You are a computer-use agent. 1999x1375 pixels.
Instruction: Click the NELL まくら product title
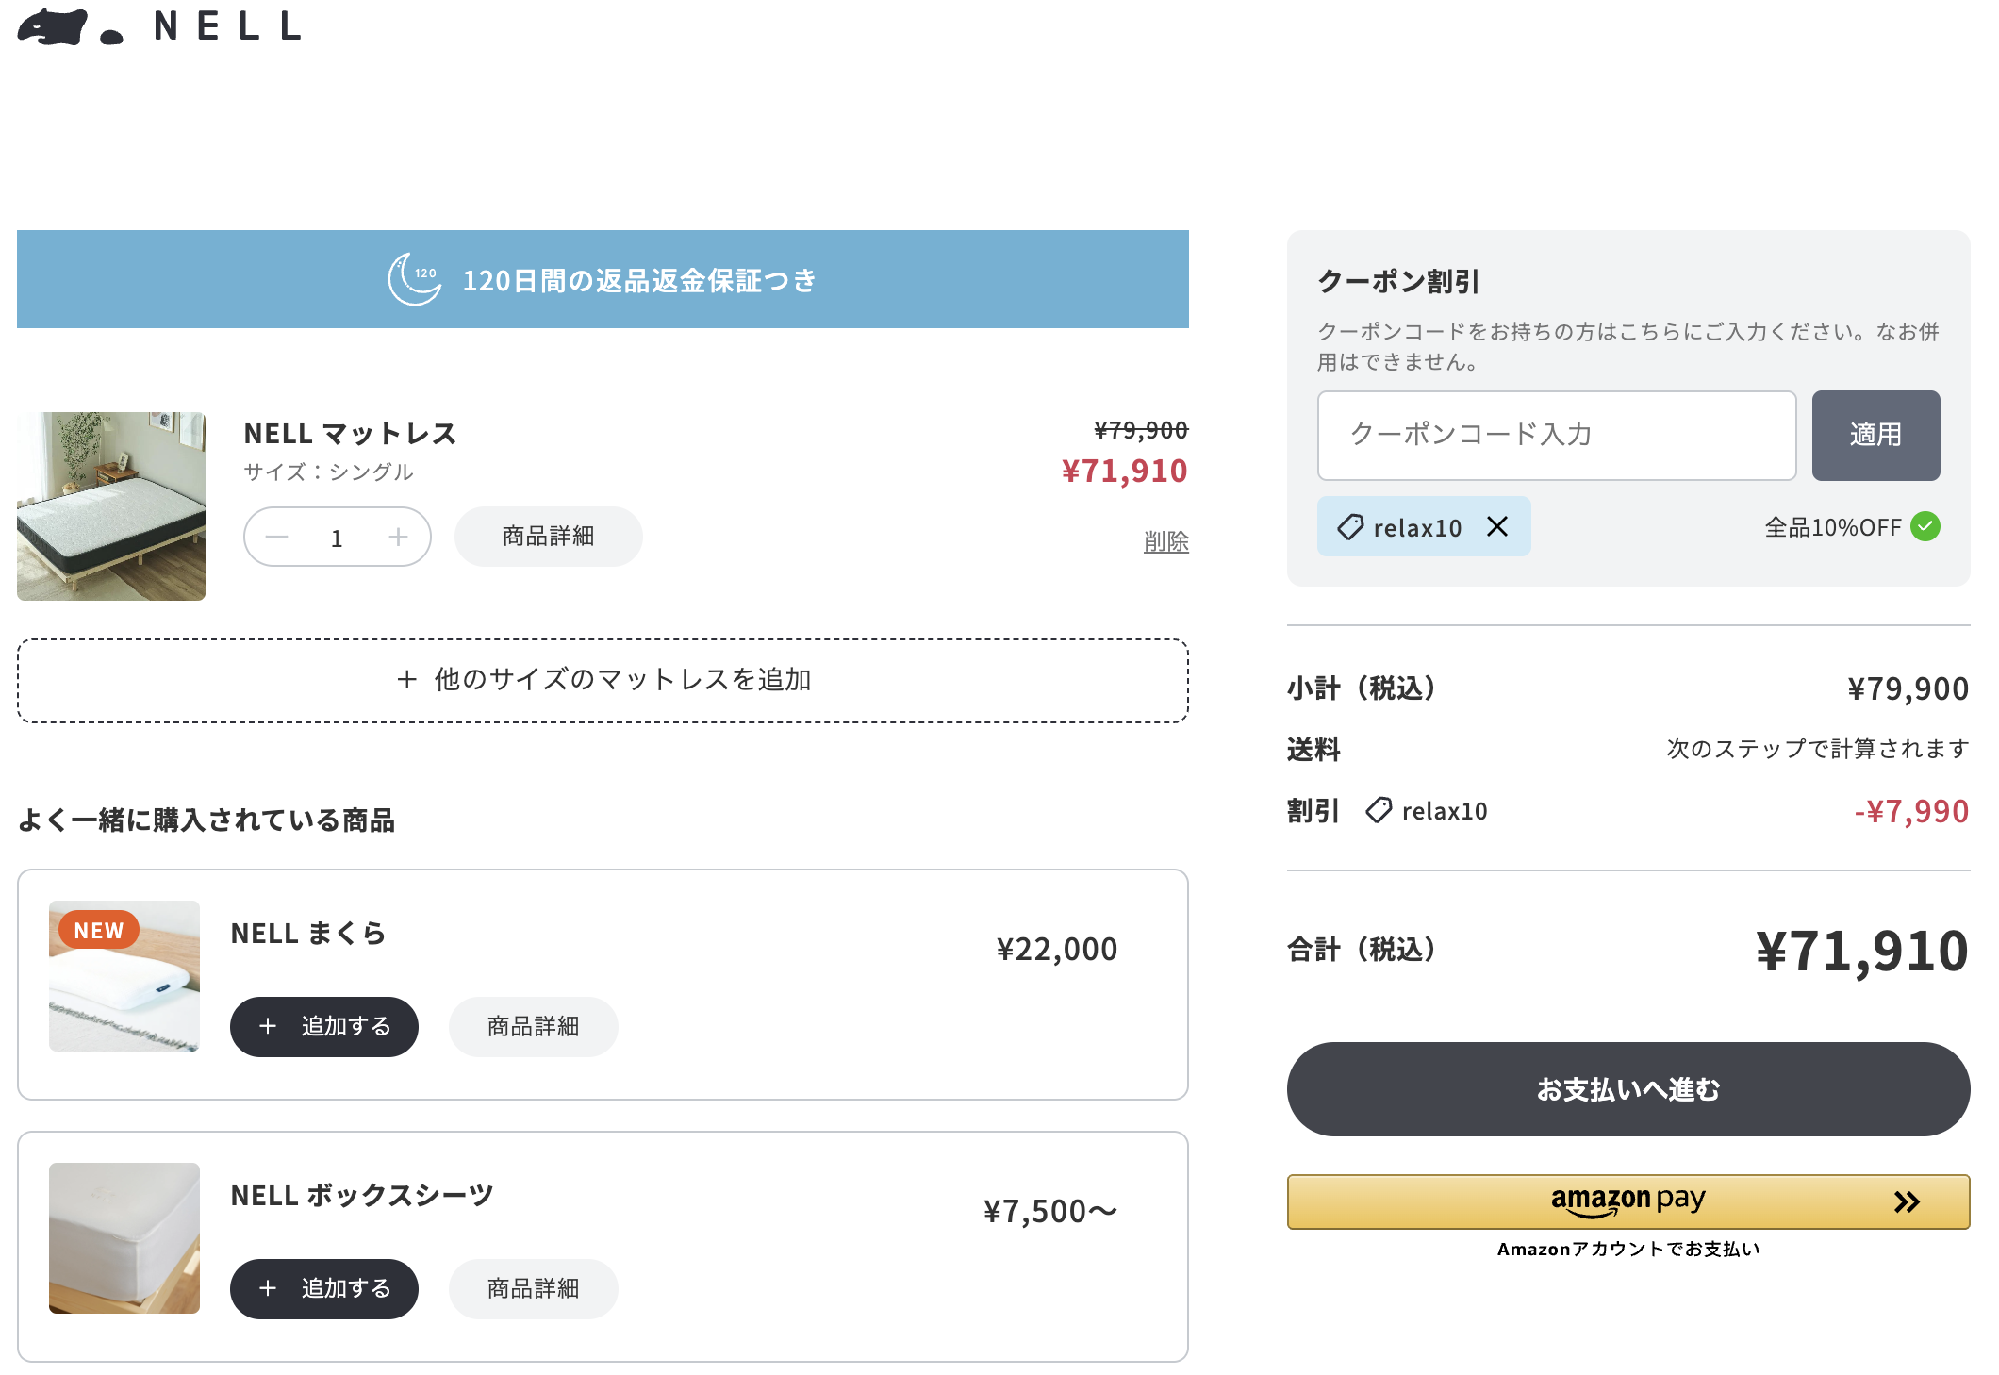pos(309,933)
